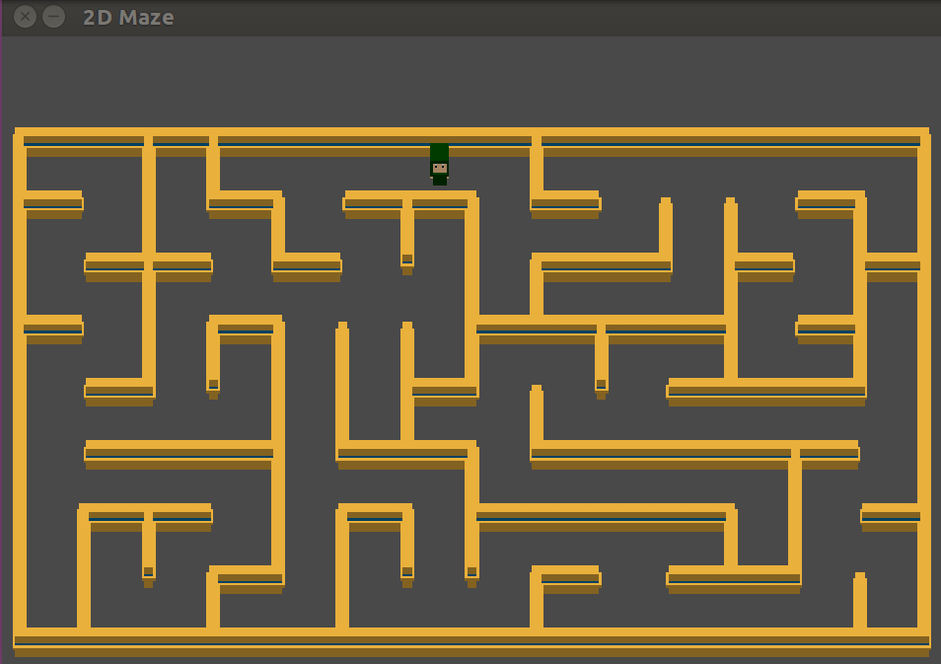The image size is (941, 664).
Task: Click the 2D Maze window title
Action: click(128, 18)
